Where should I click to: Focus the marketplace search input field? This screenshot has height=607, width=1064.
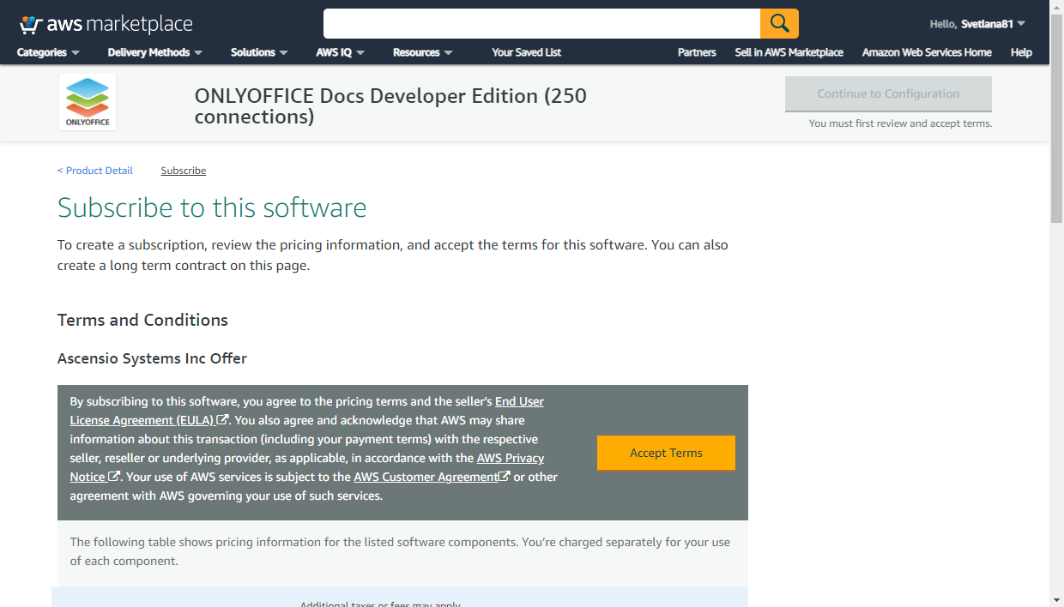point(541,23)
